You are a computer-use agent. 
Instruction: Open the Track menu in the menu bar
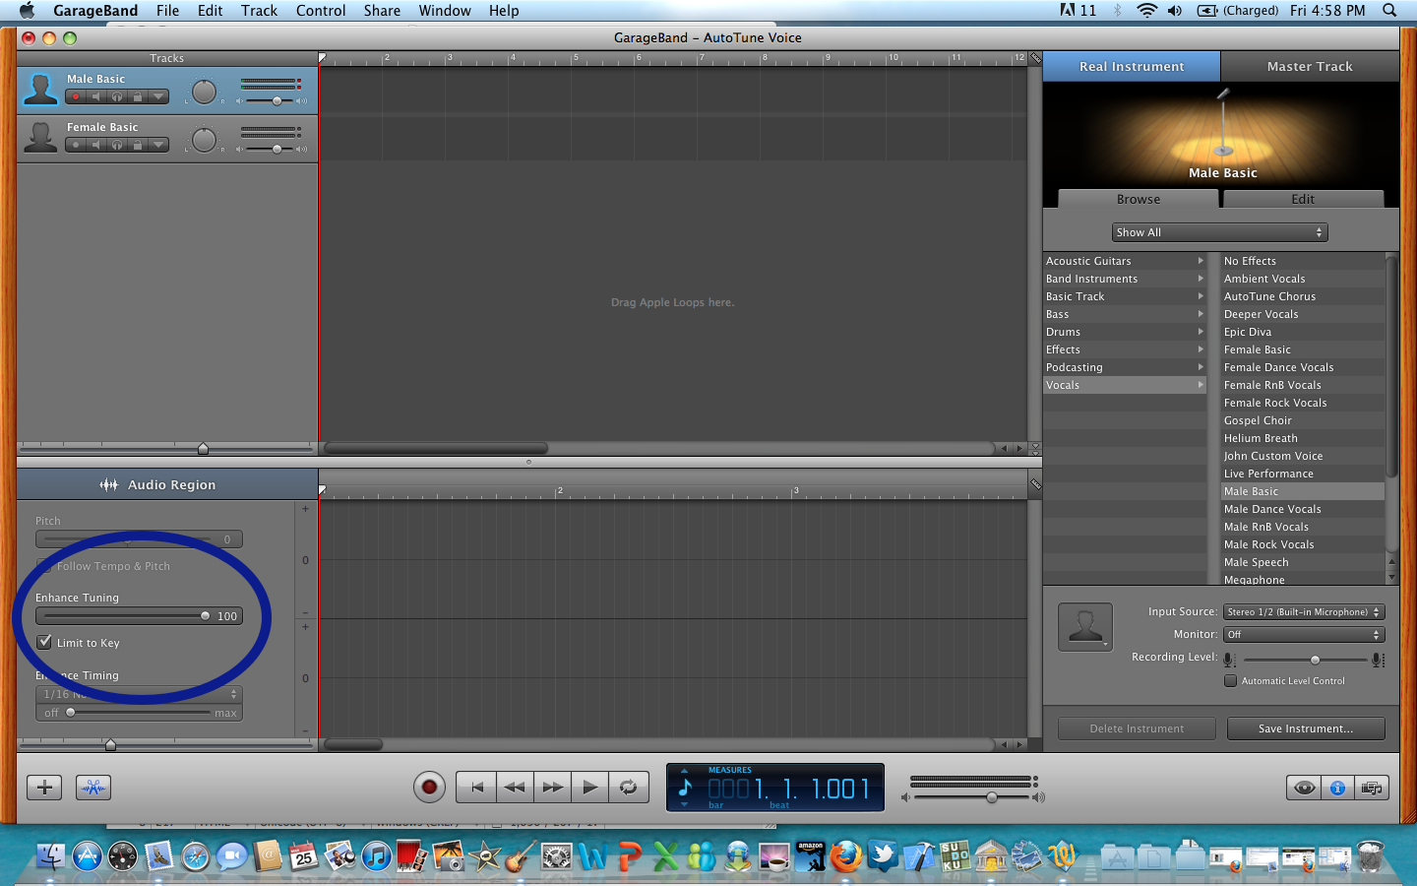click(x=259, y=11)
